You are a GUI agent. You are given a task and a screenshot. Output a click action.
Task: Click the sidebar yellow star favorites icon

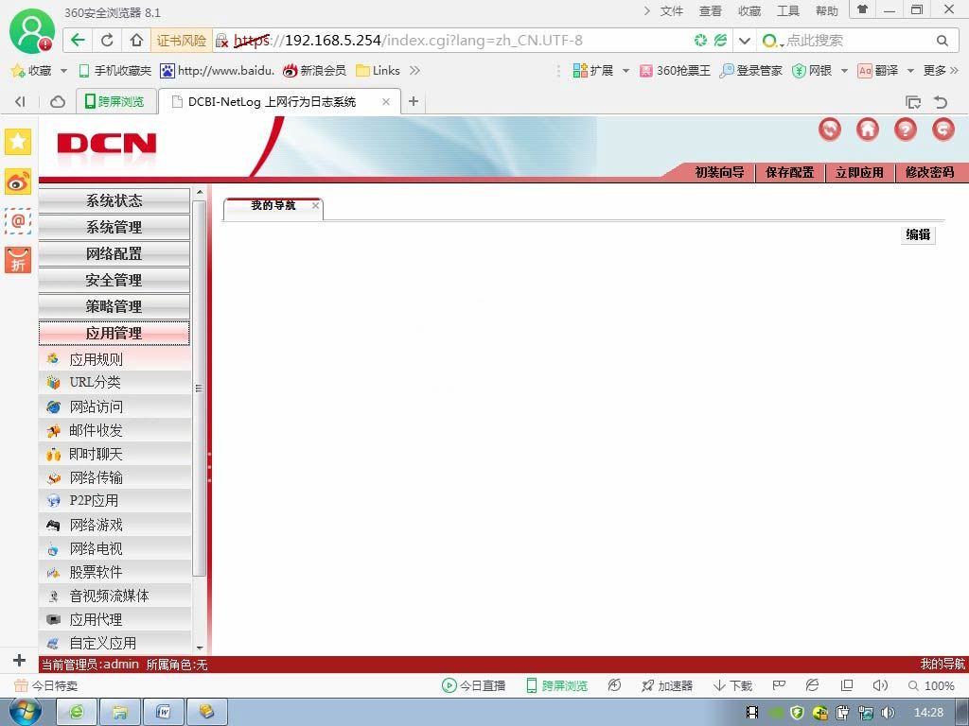(x=18, y=142)
